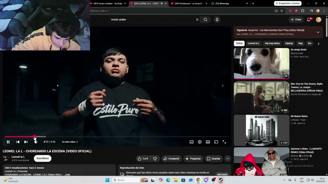Cast the video using the player cast icon

click(x=216, y=142)
